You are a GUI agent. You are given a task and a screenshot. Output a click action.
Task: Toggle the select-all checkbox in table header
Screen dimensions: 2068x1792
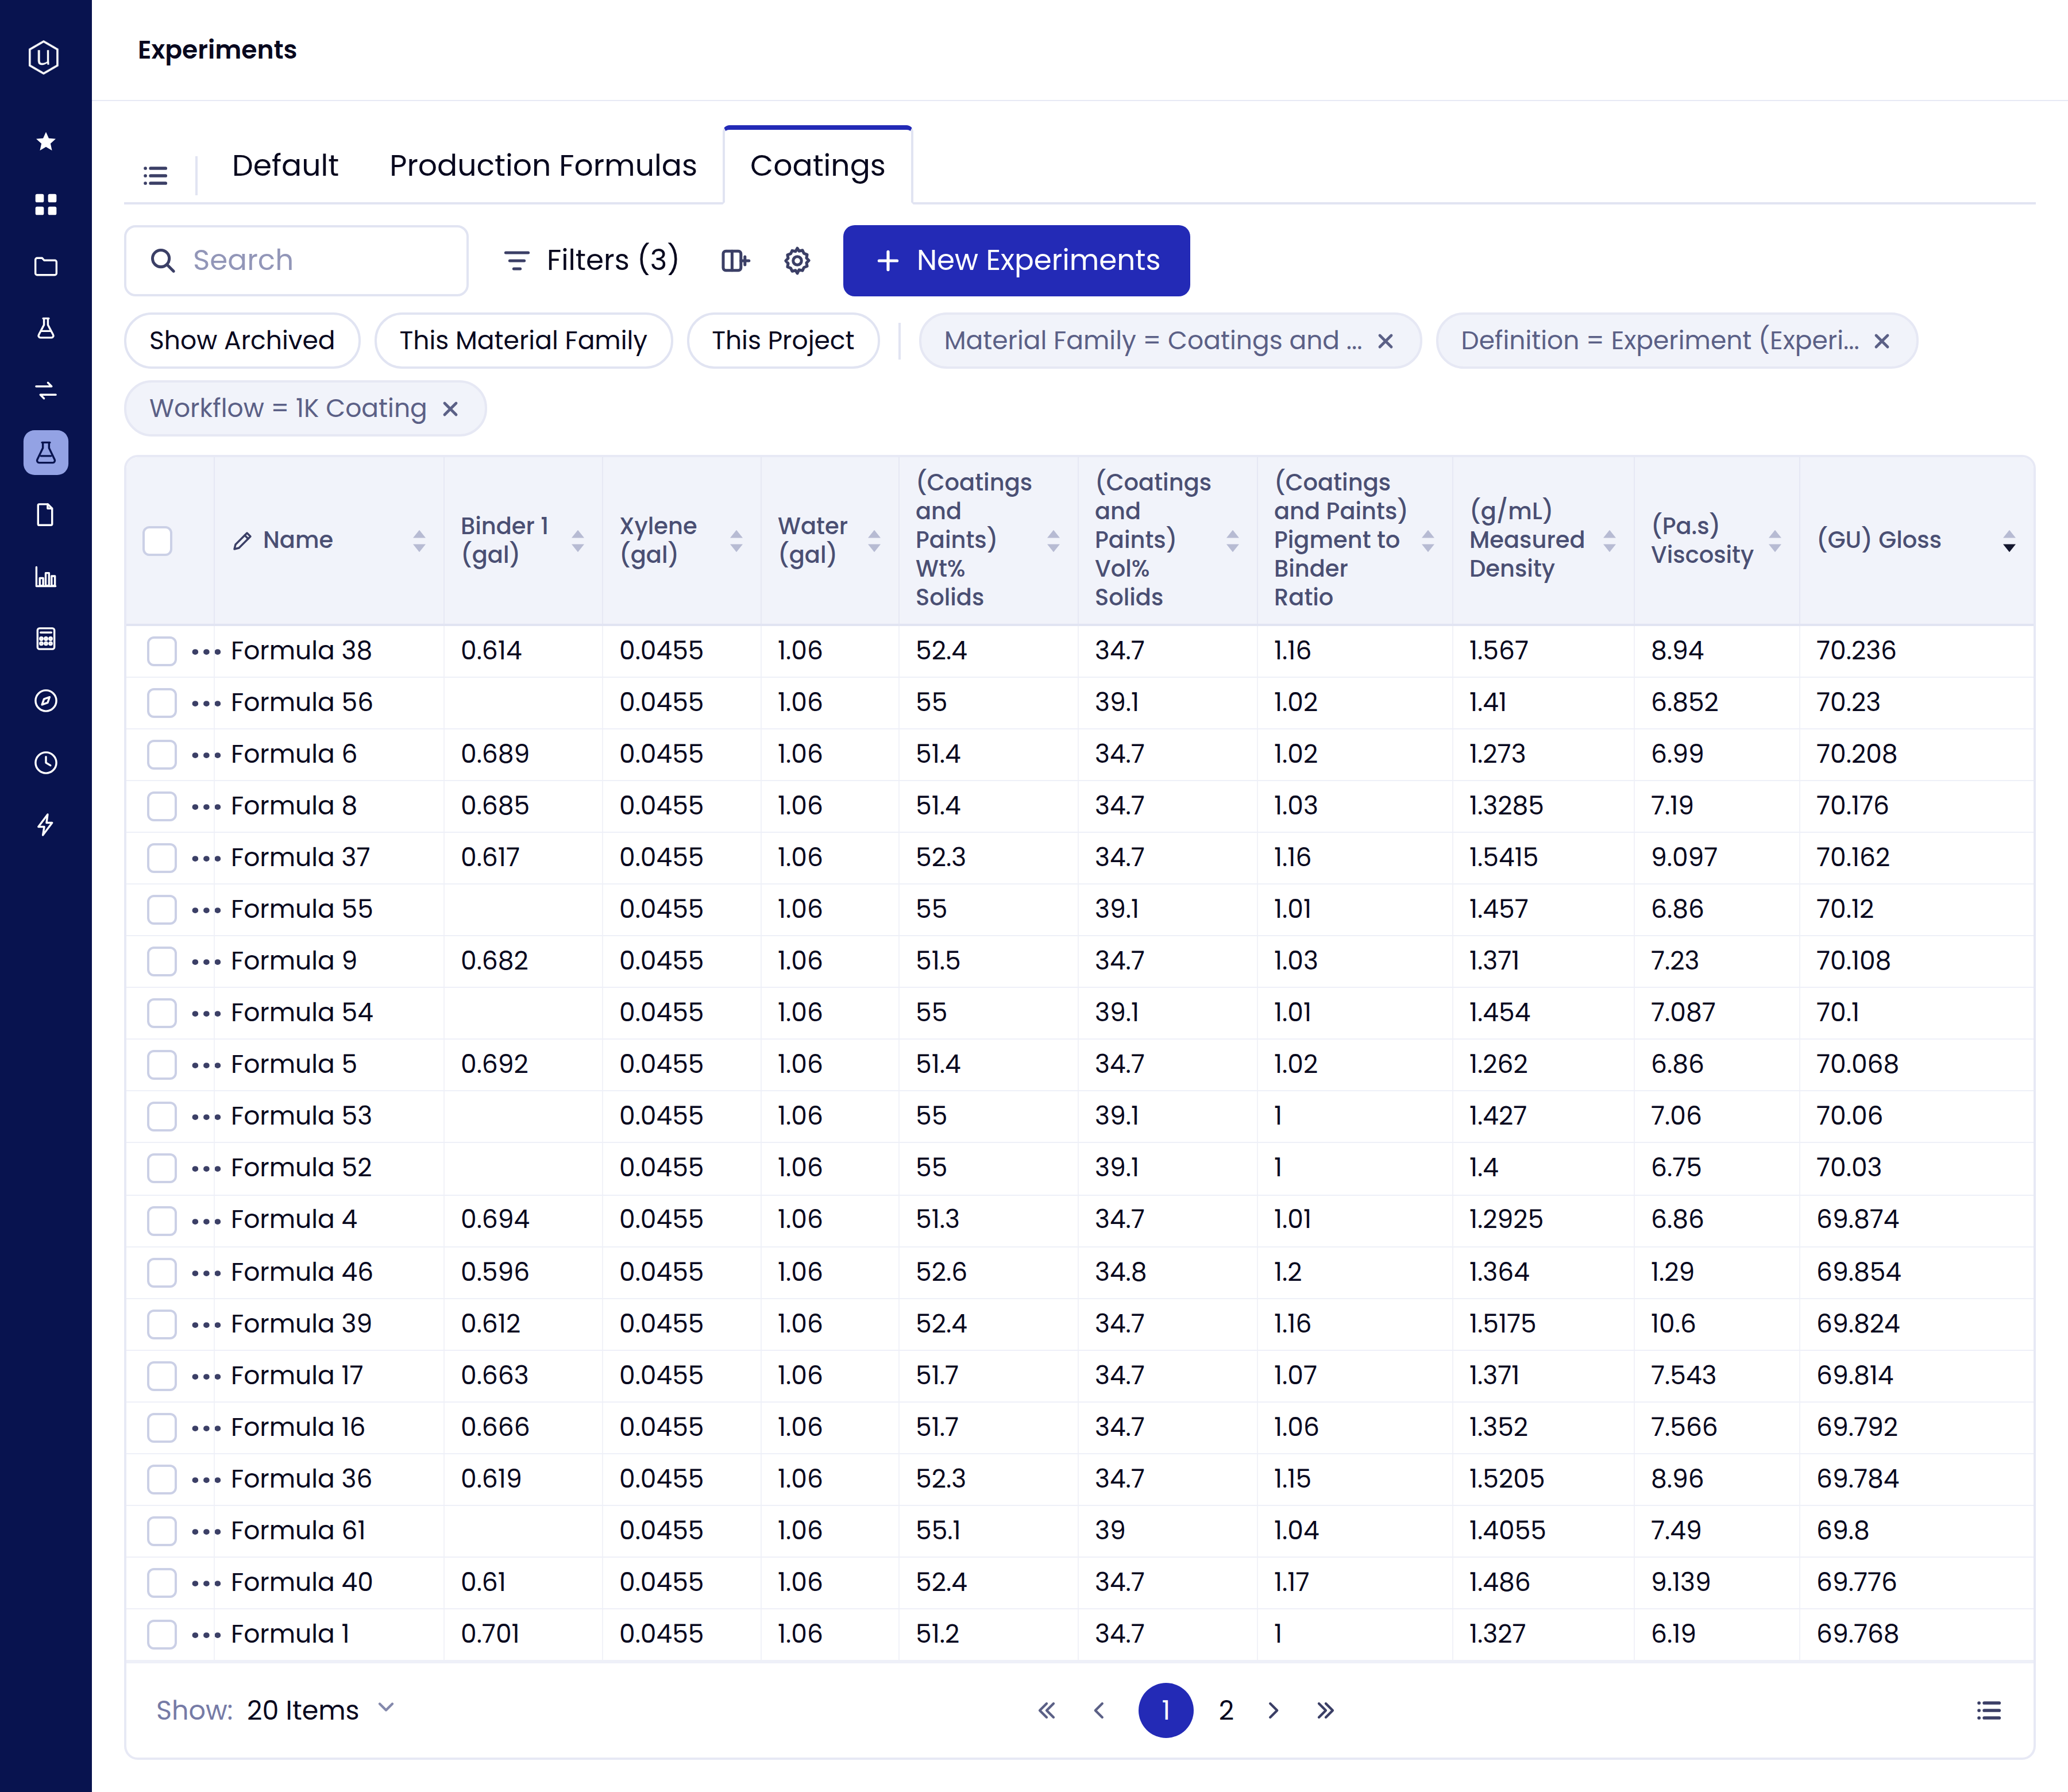(158, 541)
